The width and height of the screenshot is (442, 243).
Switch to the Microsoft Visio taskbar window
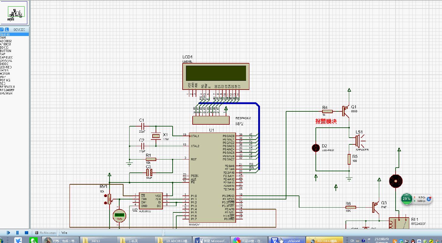[211, 241]
